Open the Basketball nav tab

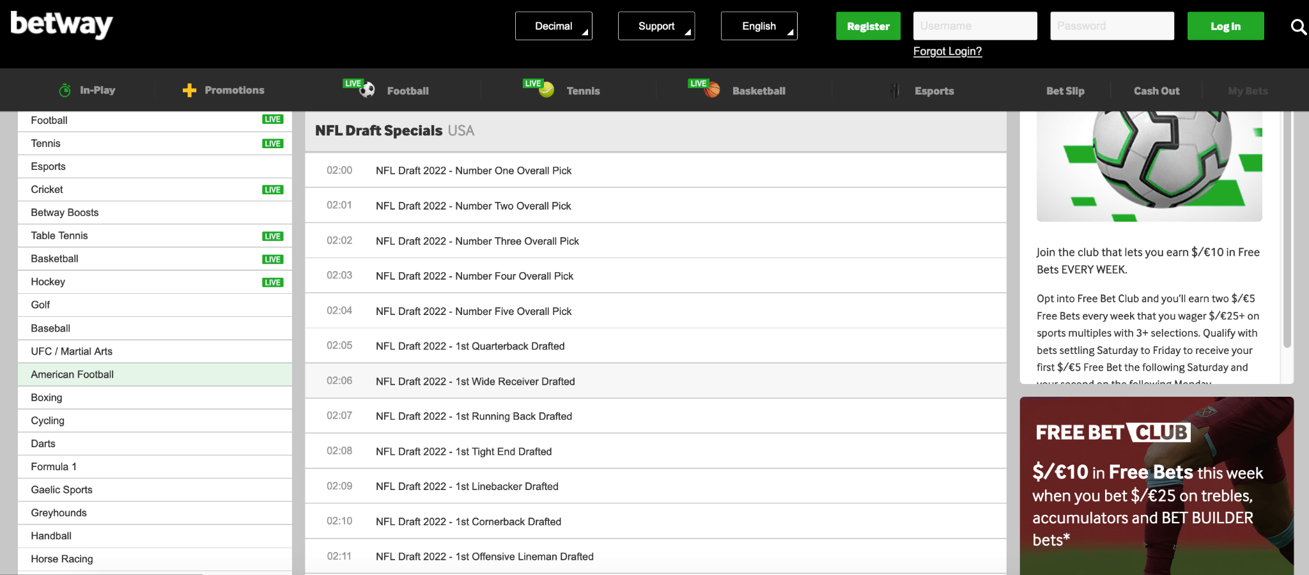point(759,91)
